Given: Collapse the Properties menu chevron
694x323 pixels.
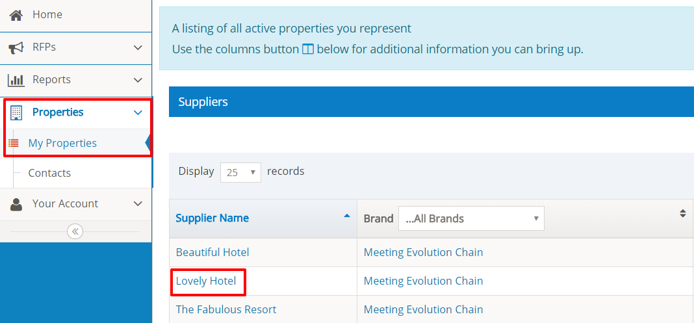Looking at the screenshot, I should pos(138,112).
